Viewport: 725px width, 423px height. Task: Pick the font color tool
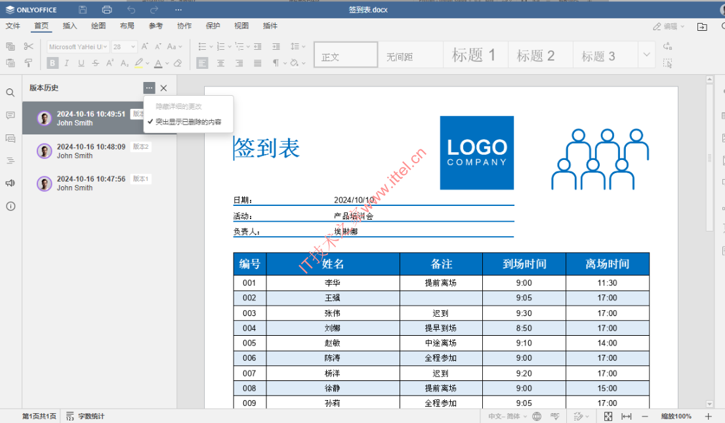click(158, 64)
